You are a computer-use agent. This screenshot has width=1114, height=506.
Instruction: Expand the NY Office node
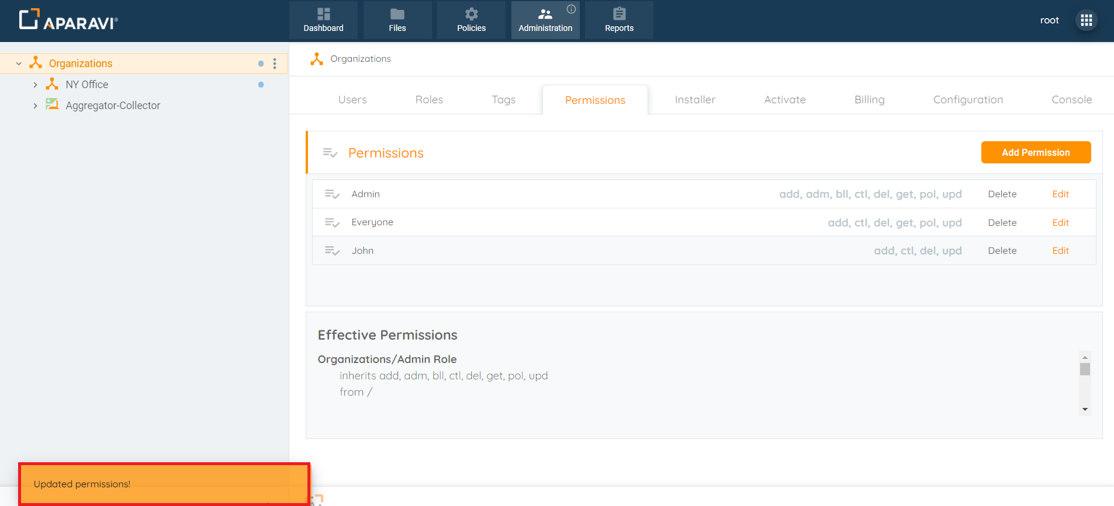[35, 85]
